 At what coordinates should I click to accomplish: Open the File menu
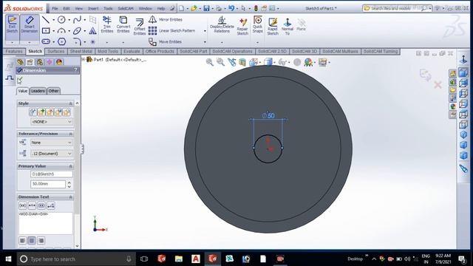(55, 8)
